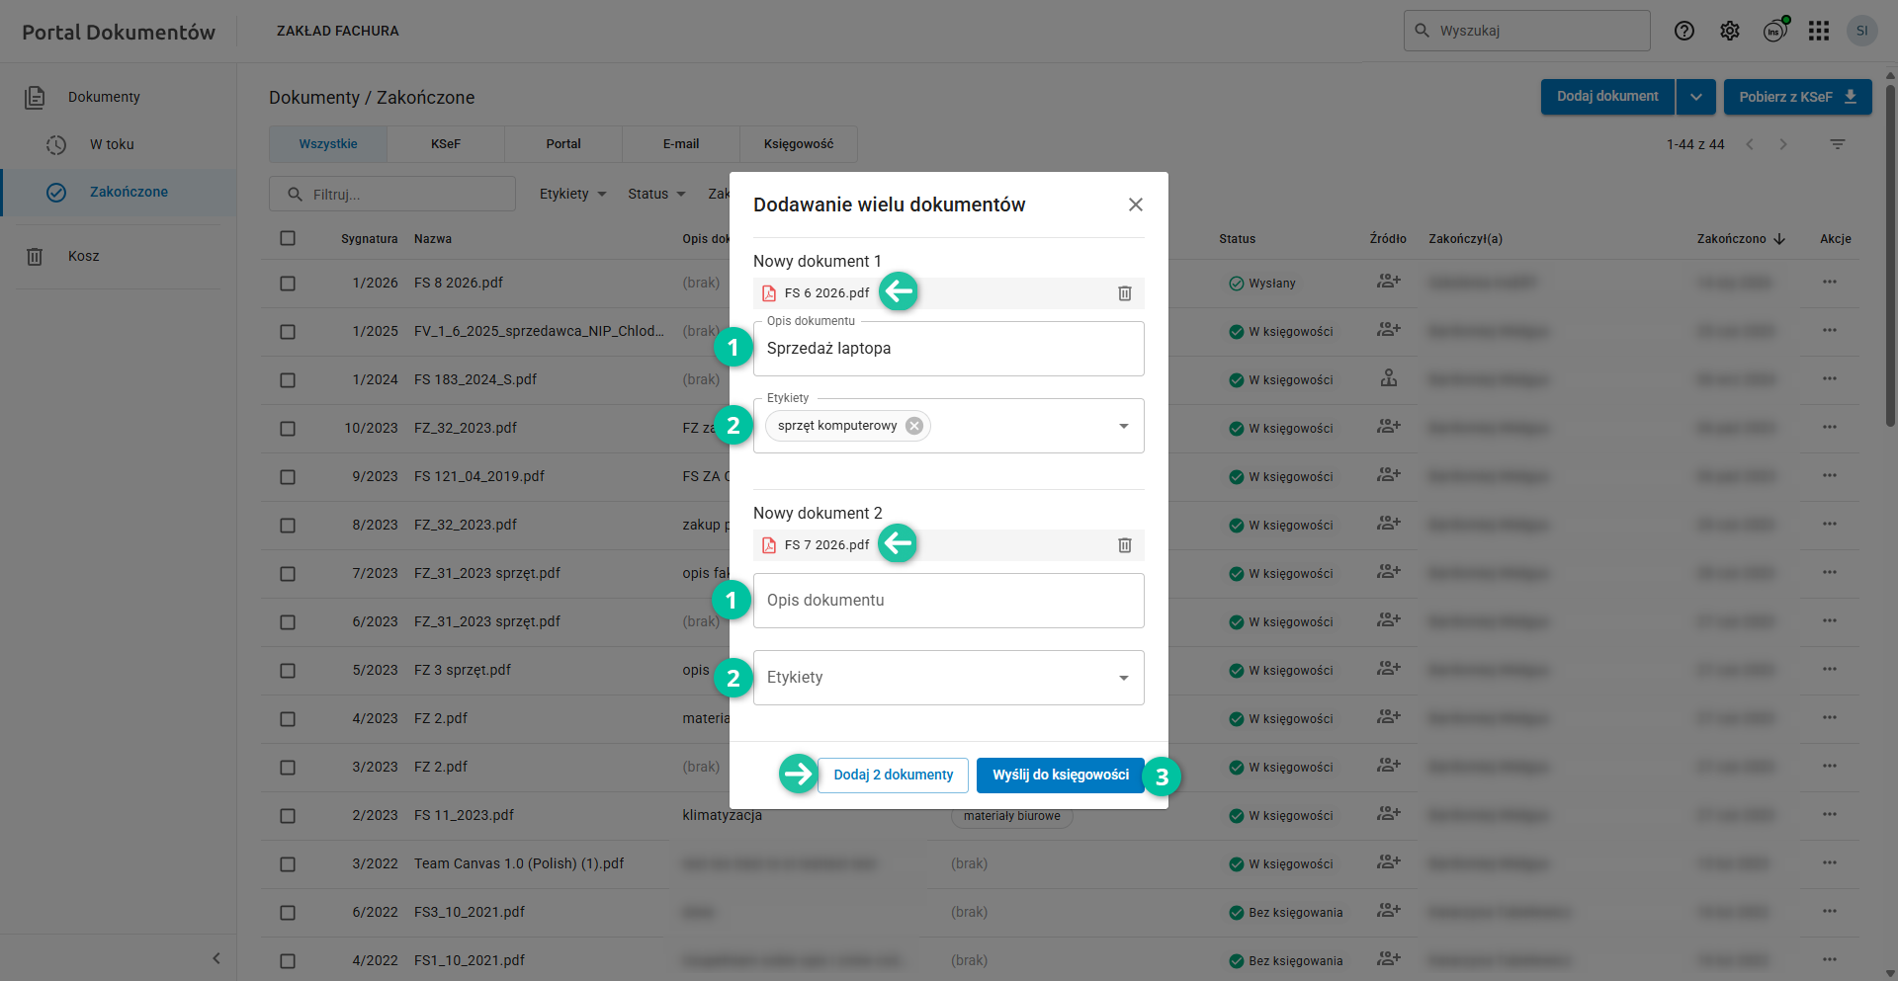Open the apps grid launcher icon
Viewport: 1898px width, 981px height.
point(1818,31)
